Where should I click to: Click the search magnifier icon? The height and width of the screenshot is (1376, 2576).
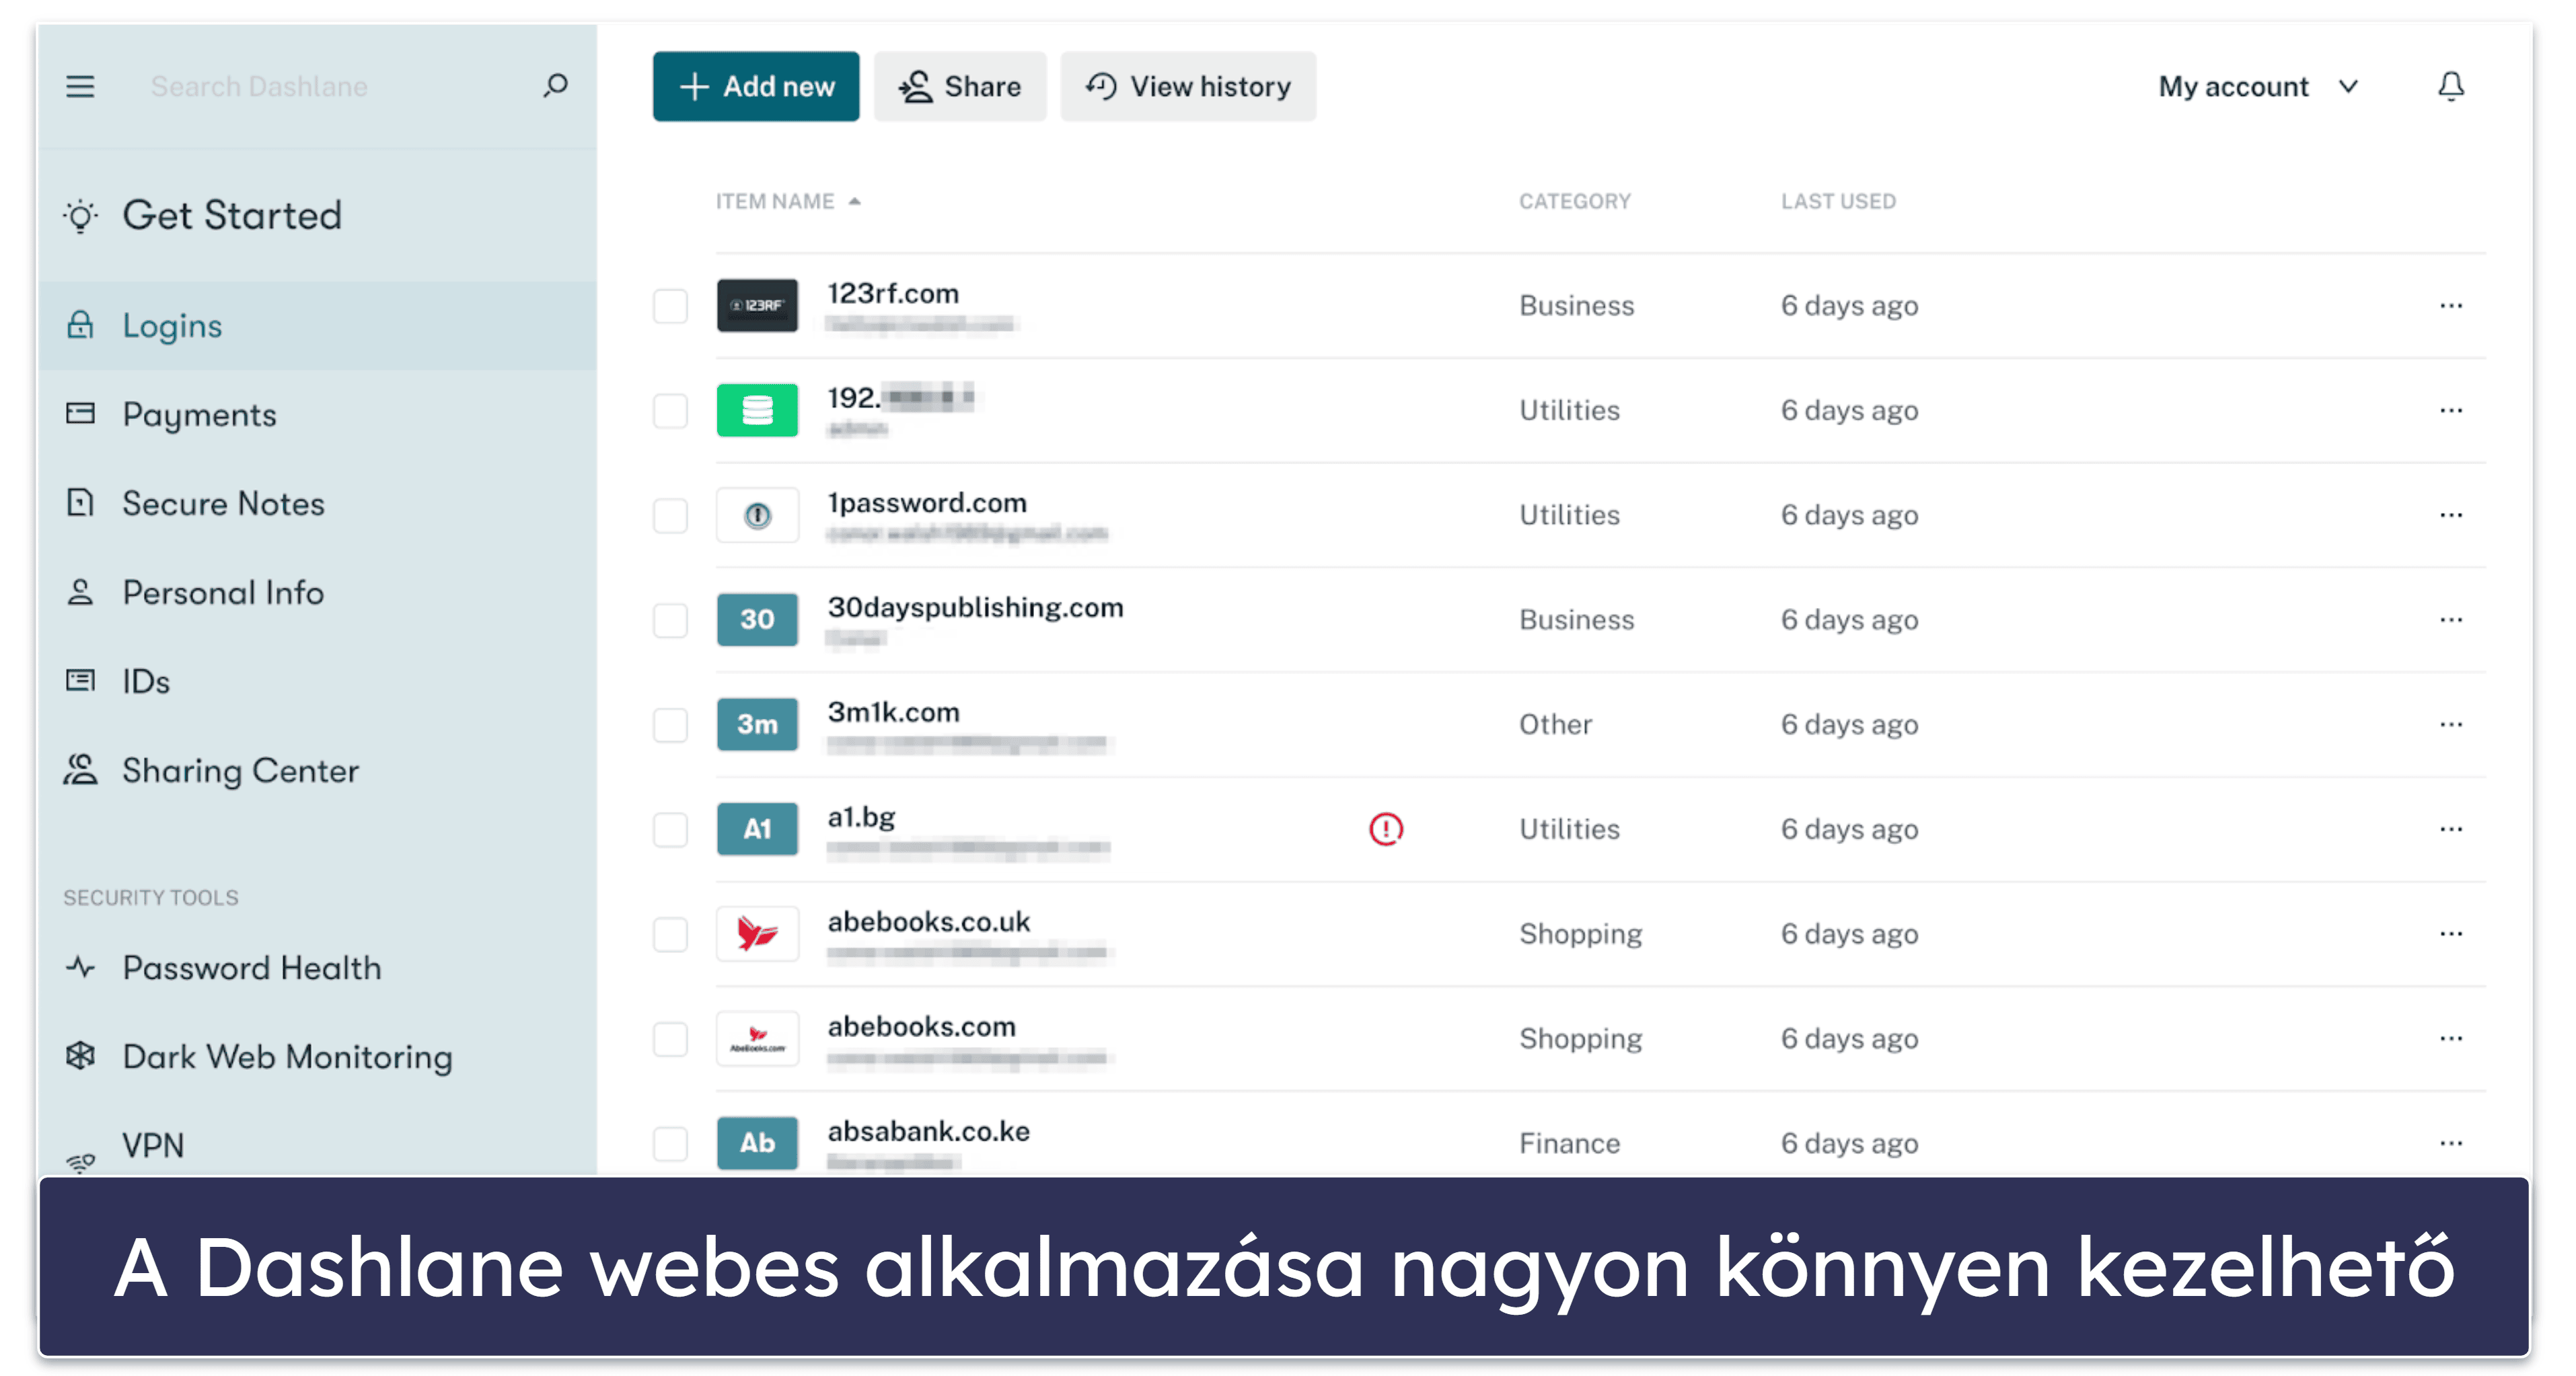coord(555,86)
